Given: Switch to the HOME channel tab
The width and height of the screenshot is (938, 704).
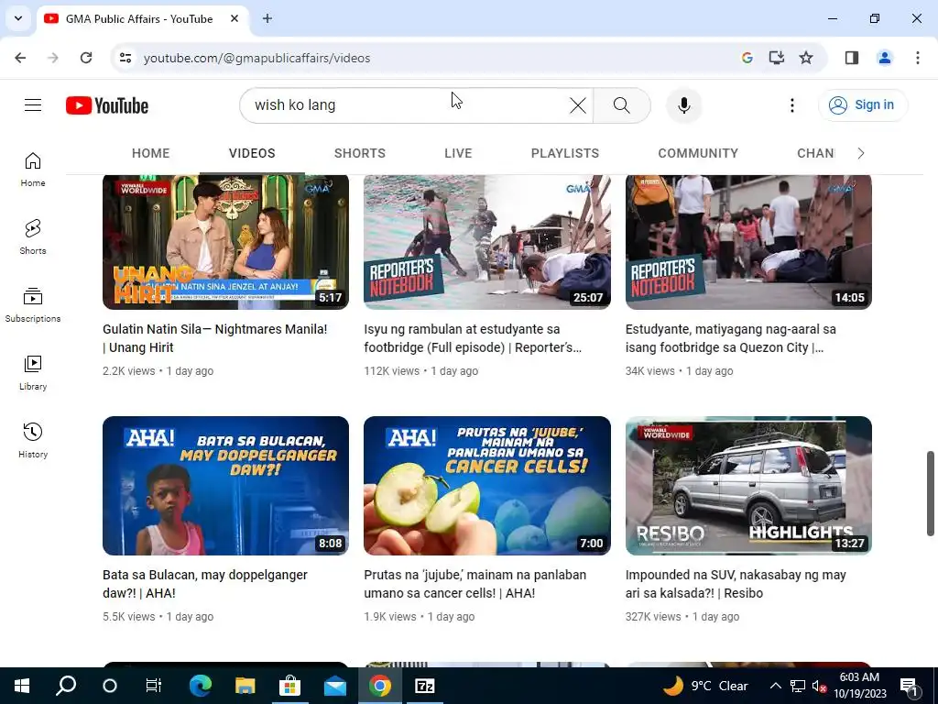Looking at the screenshot, I should [151, 153].
